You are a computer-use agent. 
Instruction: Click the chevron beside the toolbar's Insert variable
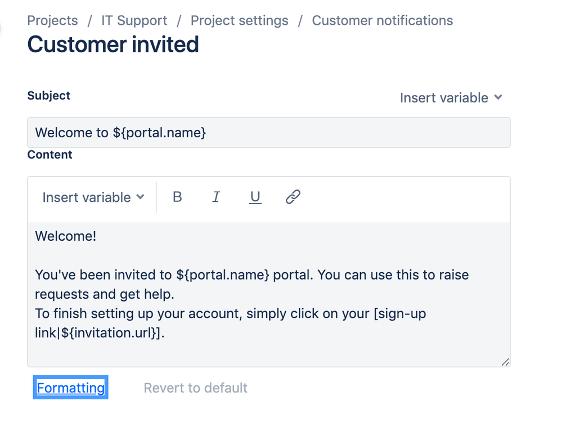(141, 197)
